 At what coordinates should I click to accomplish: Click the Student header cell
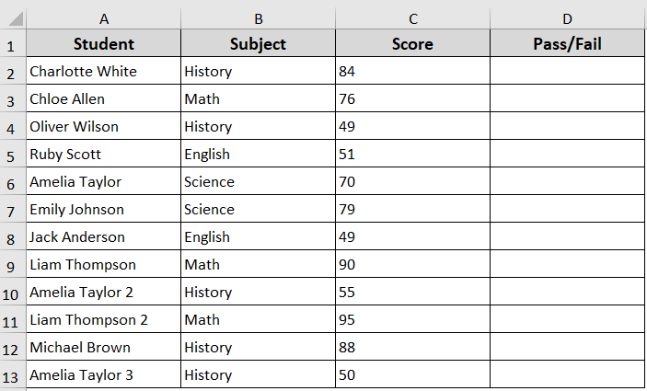(103, 44)
